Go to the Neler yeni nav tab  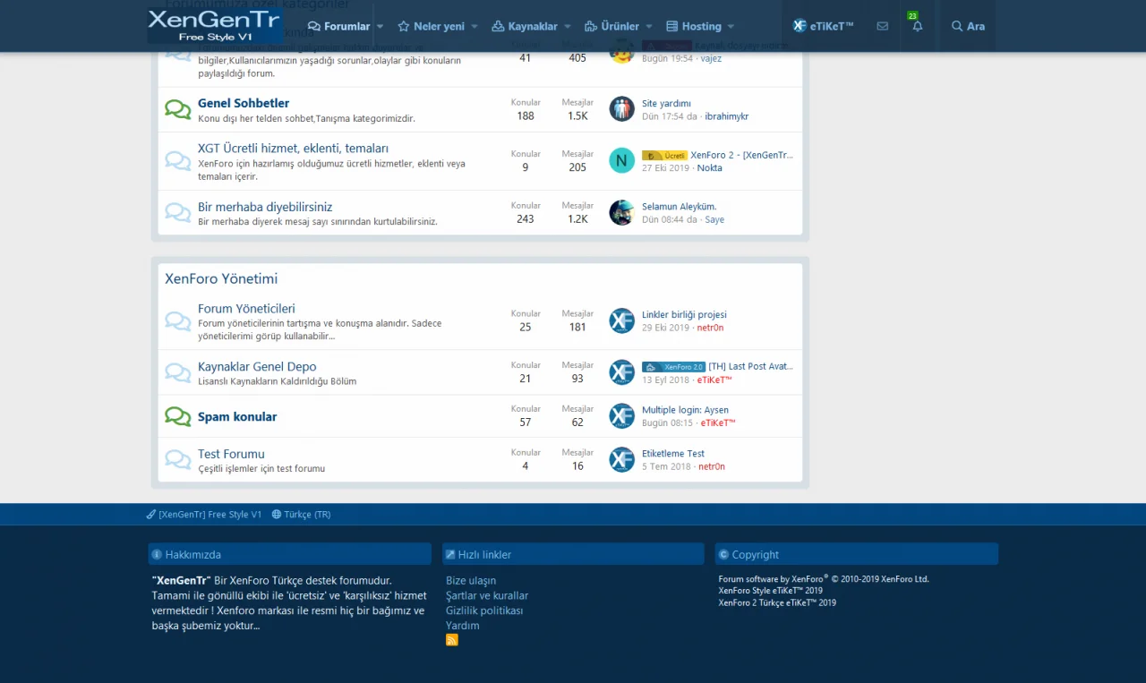[x=432, y=26]
